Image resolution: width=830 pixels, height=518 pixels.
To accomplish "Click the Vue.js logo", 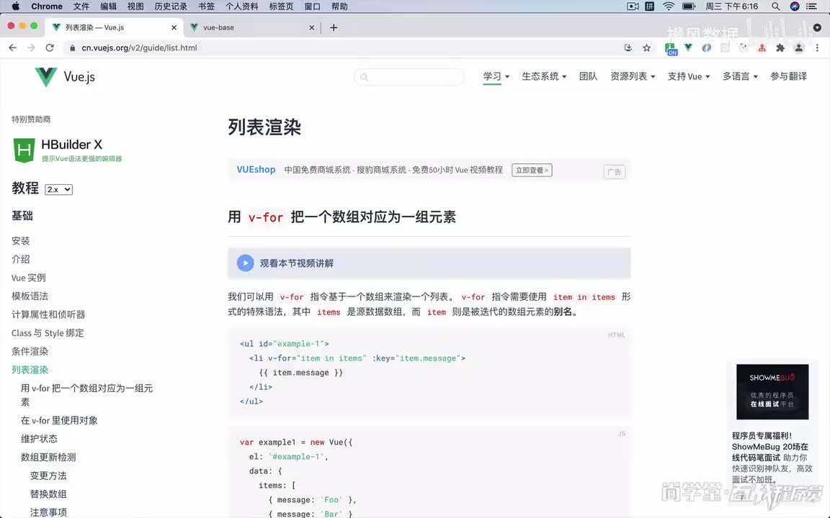I will click(x=65, y=77).
